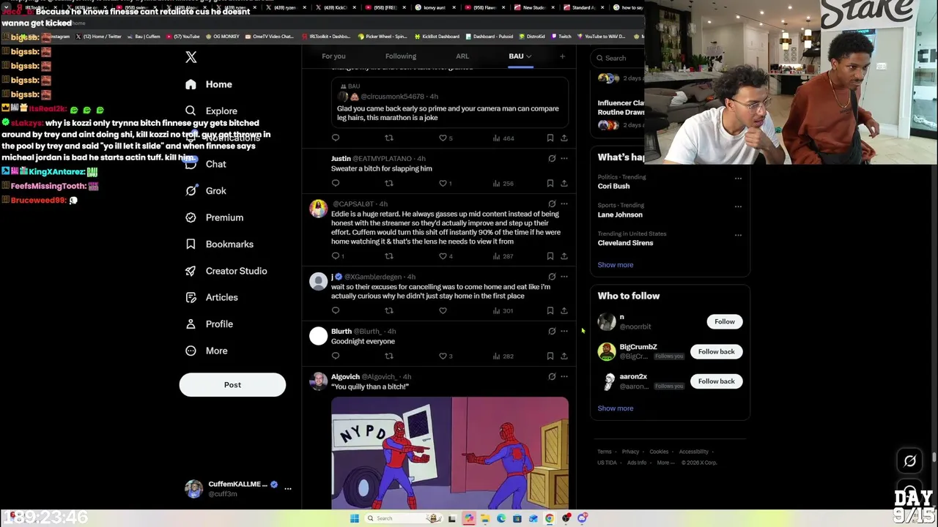This screenshot has height=527, width=938.
Task: Open account menu for CuffemKALLME
Action: 288,488
